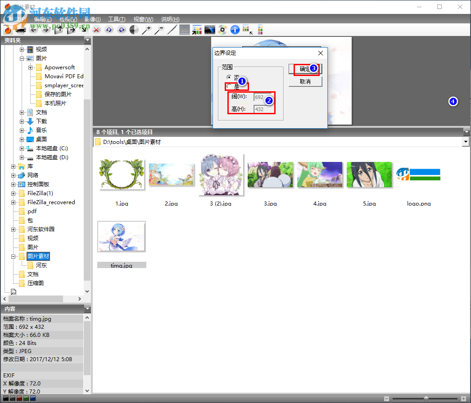Click the folder tree horizontal scrollbar
Screen dimensions: 471x403
coord(36,299)
